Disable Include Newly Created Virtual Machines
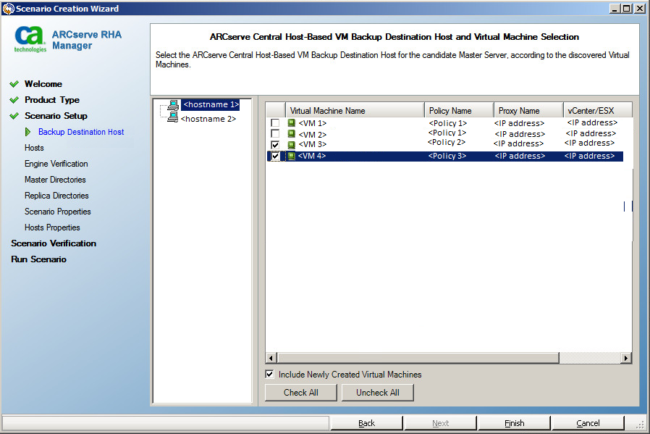 click(269, 375)
